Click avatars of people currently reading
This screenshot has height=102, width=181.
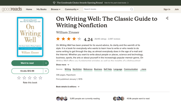62,99
